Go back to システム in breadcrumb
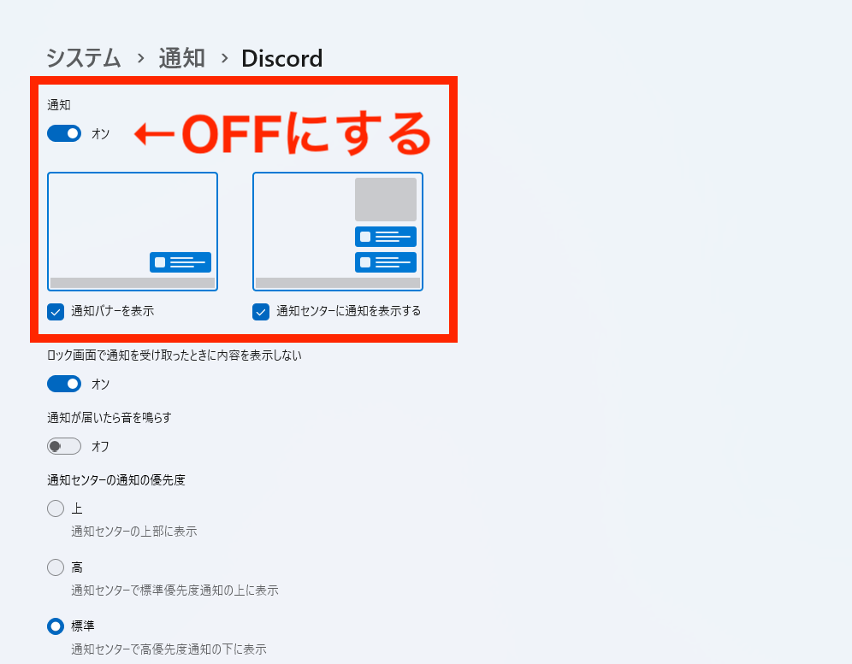This screenshot has width=852, height=664. 83,58
